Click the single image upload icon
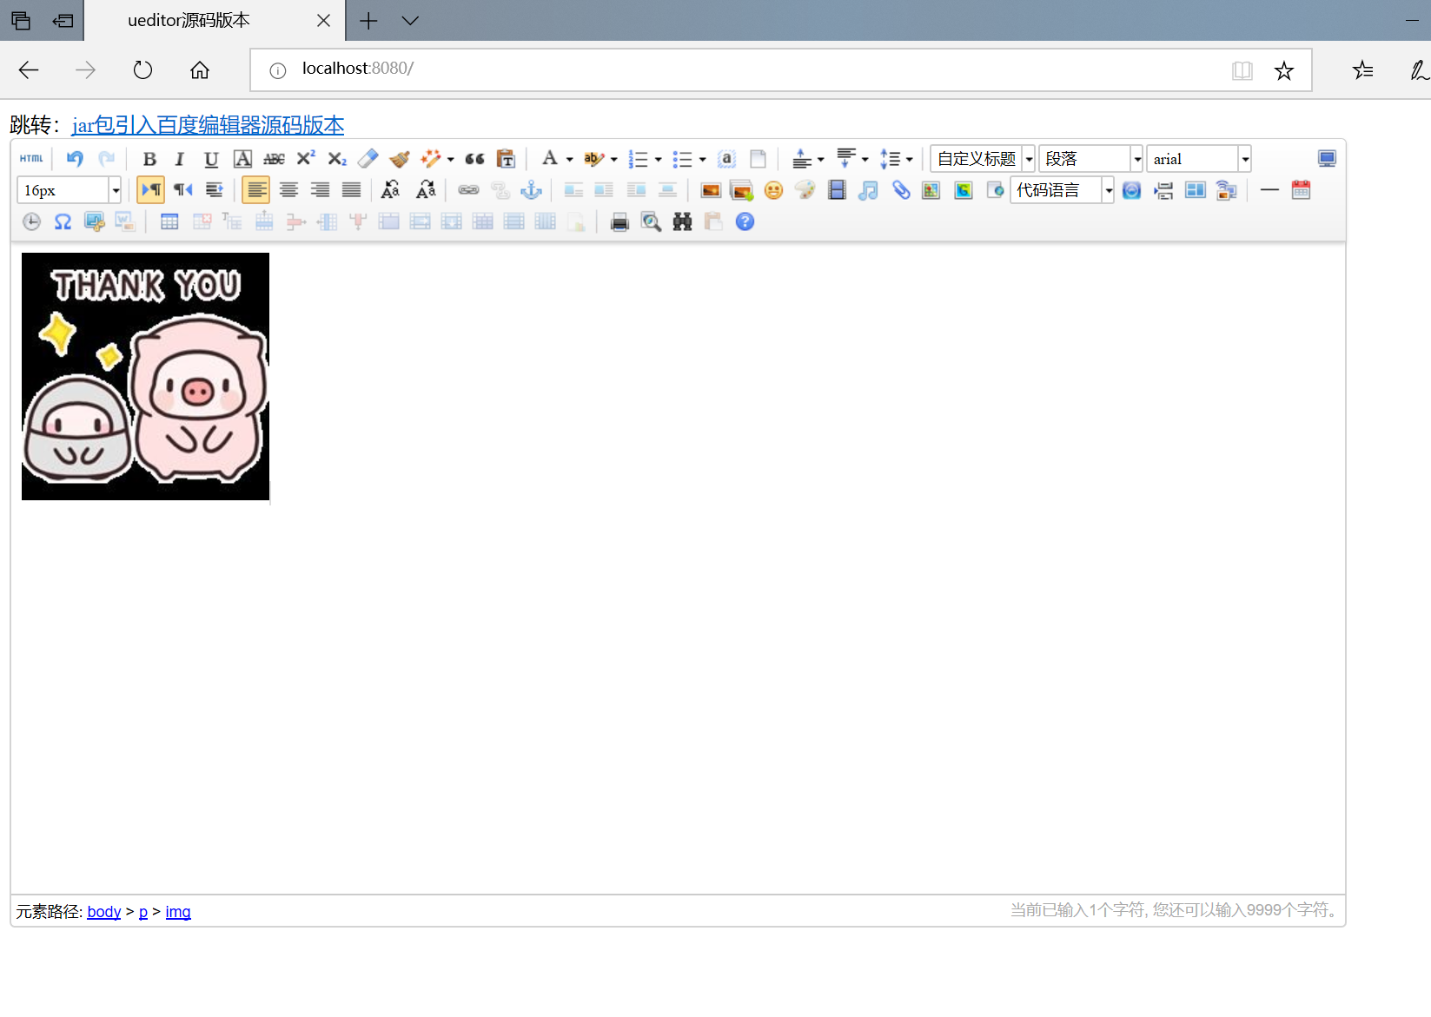Image resolution: width=1431 pixels, height=1017 pixels. (711, 190)
